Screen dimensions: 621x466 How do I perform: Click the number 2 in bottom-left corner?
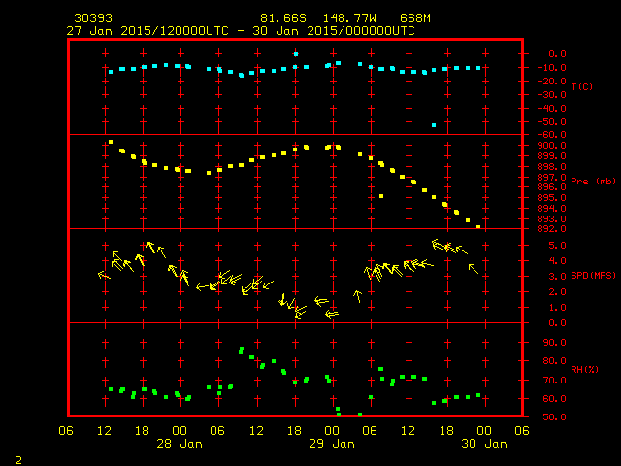click(x=17, y=457)
